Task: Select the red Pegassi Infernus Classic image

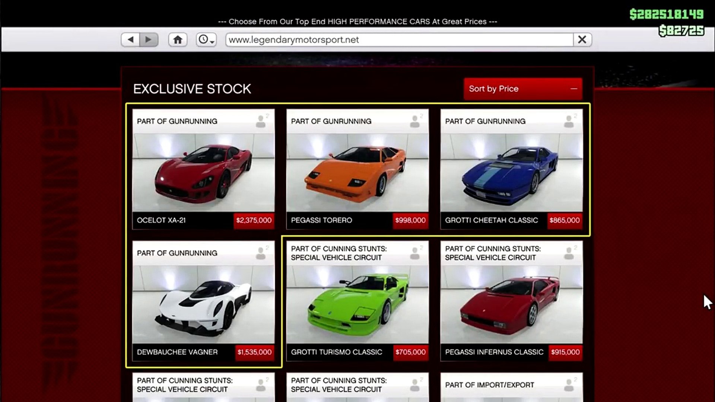Action: pos(511,304)
